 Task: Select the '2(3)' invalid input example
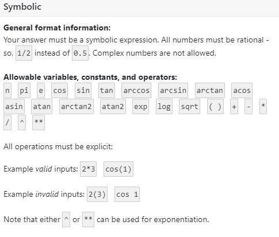coord(97,194)
